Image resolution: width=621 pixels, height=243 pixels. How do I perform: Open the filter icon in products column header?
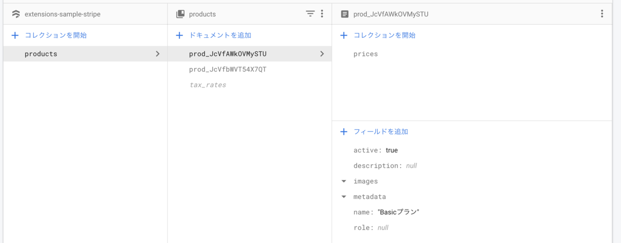[310, 14]
